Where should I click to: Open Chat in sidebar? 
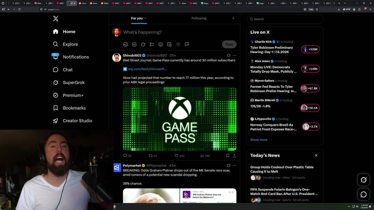click(x=63, y=70)
